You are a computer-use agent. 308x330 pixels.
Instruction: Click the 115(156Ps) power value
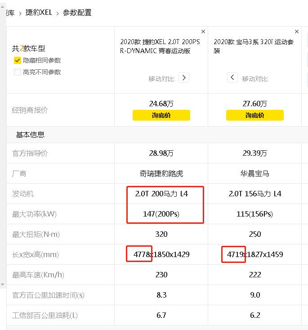click(255, 214)
